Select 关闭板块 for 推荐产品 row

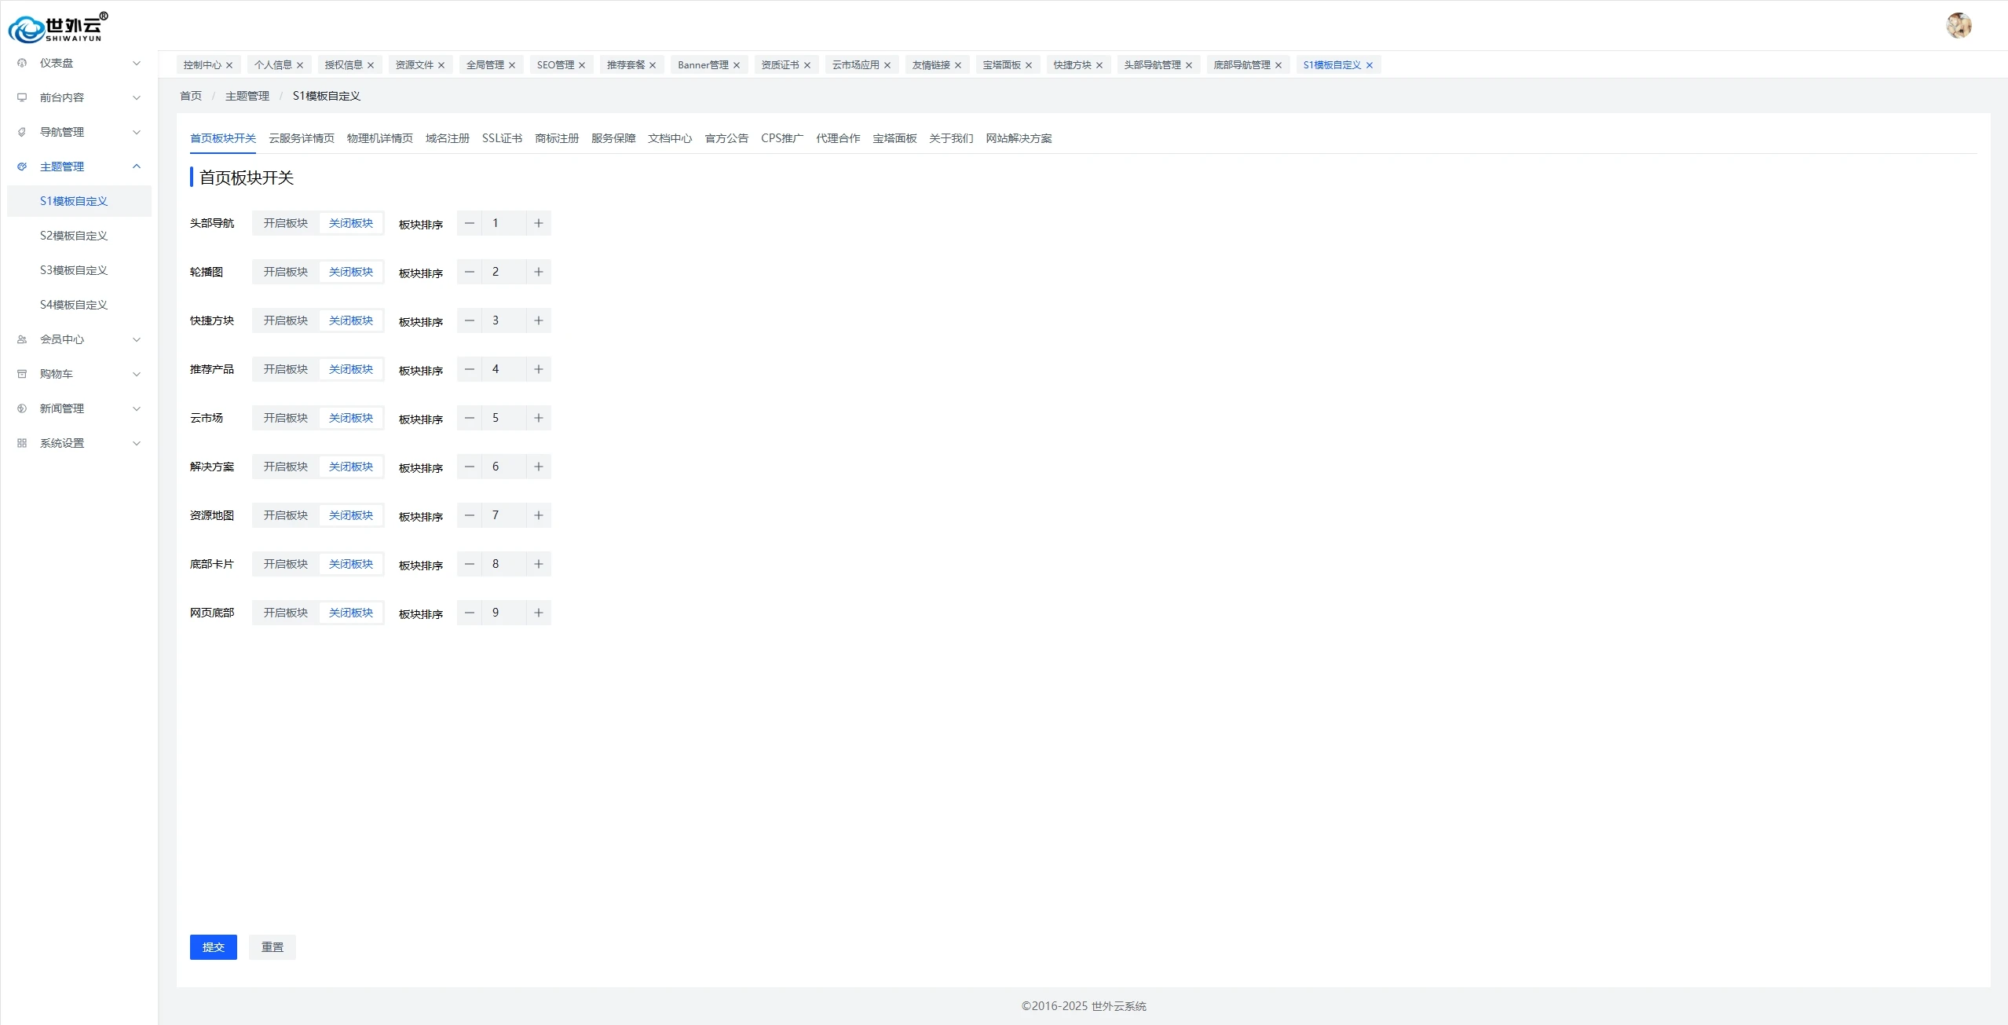pos(351,369)
